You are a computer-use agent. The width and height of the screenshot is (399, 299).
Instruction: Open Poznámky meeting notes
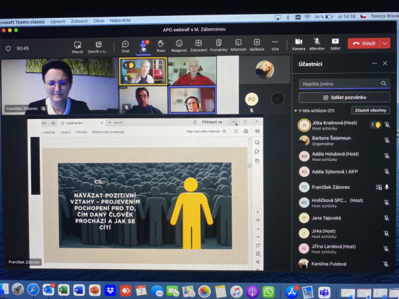(x=218, y=45)
